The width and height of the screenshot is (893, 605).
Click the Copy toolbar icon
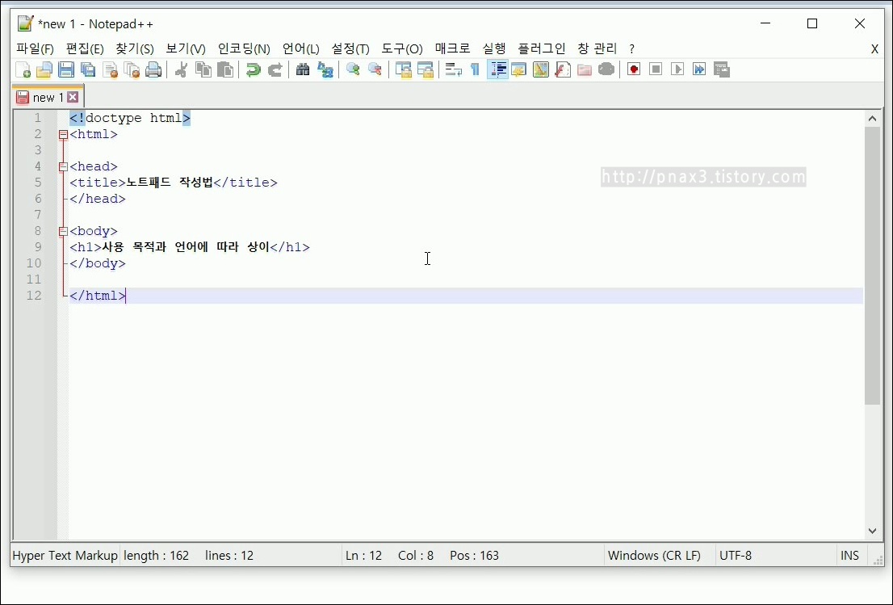click(x=203, y=69)
